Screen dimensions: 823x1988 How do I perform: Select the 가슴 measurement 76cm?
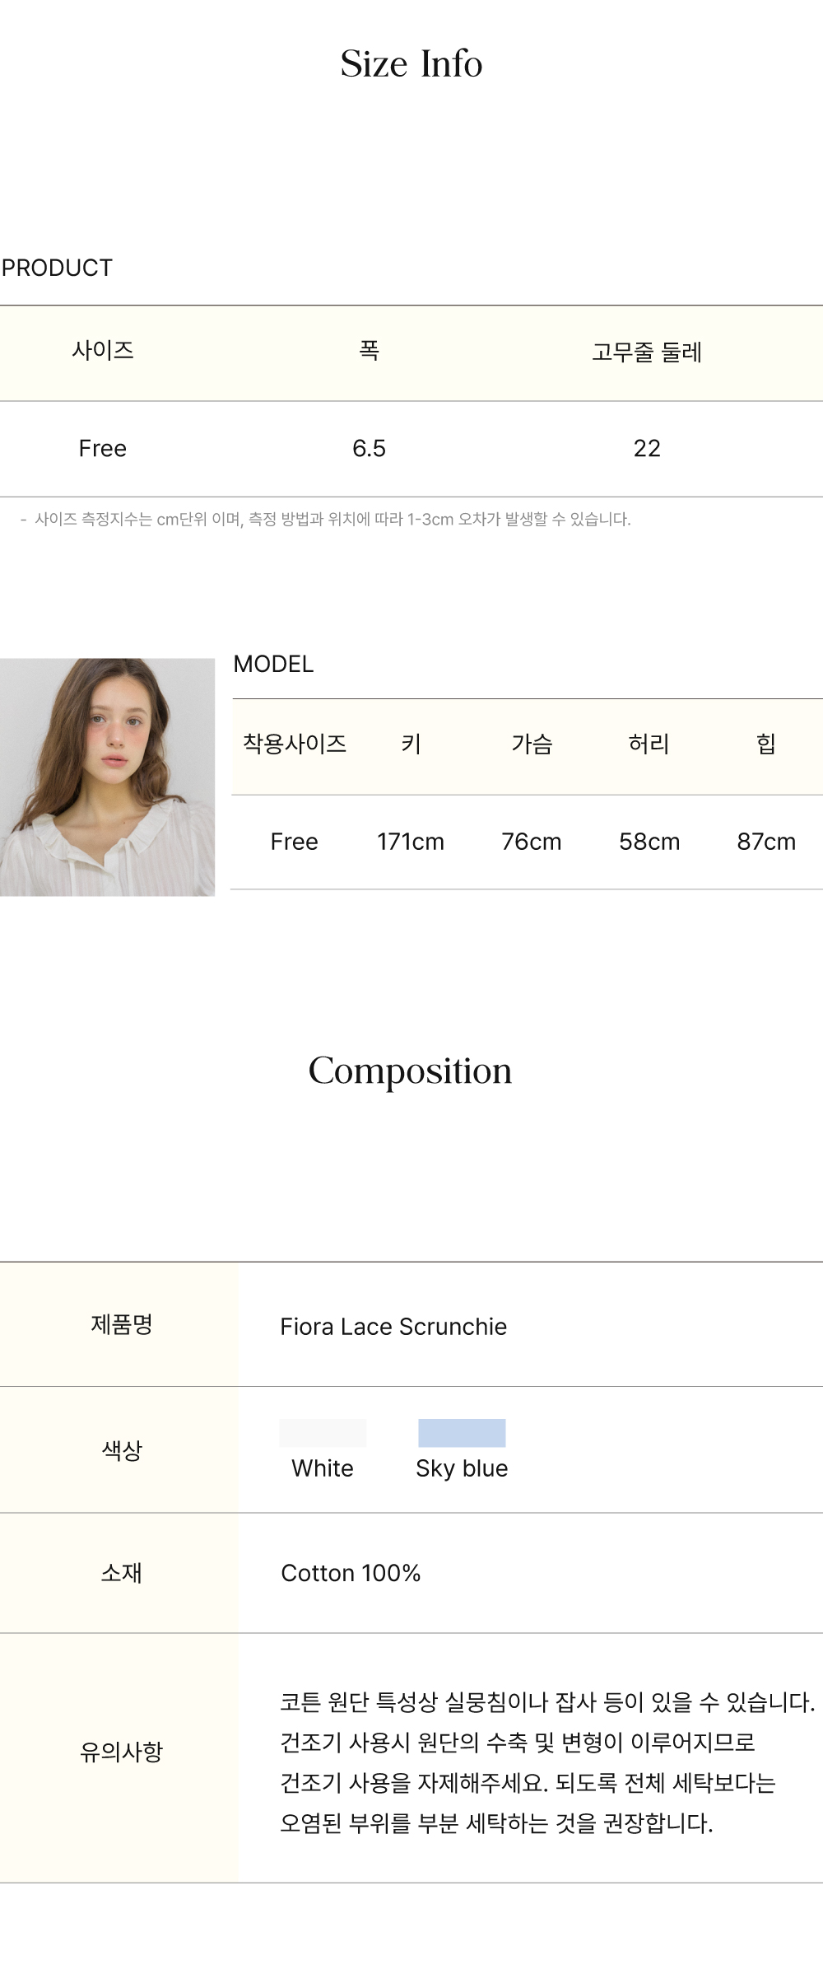[x=531, y=842]
